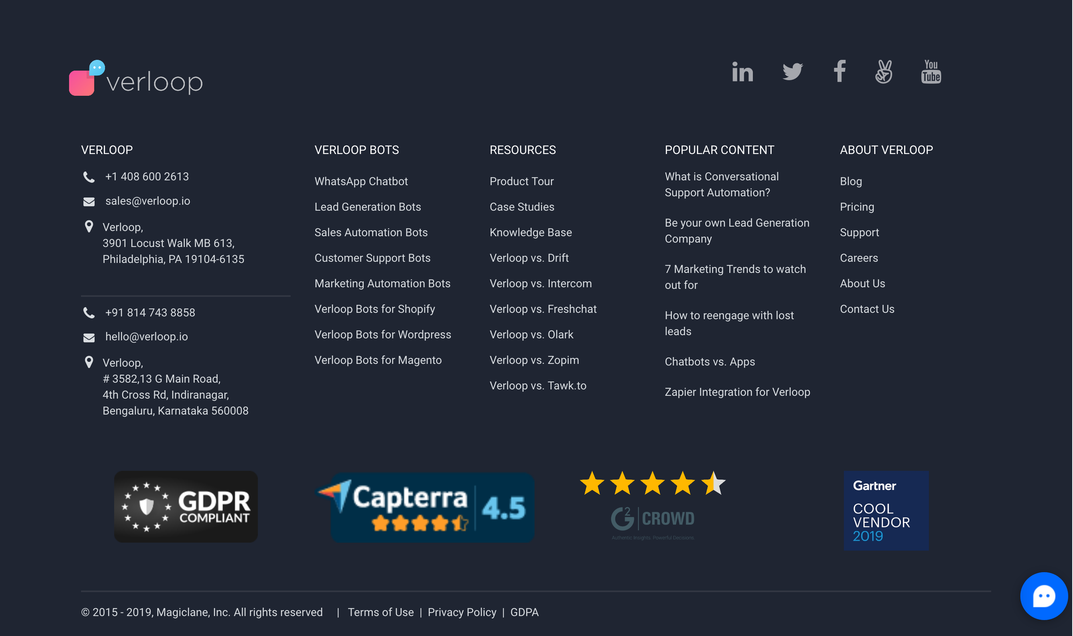The image size is (1073, 636).
Task: Open the YouTube icon
Action: [931, 71]
